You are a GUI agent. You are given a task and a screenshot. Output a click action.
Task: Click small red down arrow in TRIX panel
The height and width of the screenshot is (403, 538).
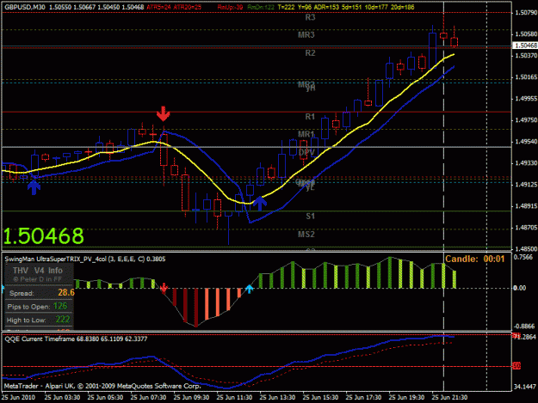[x=164, y=289]
